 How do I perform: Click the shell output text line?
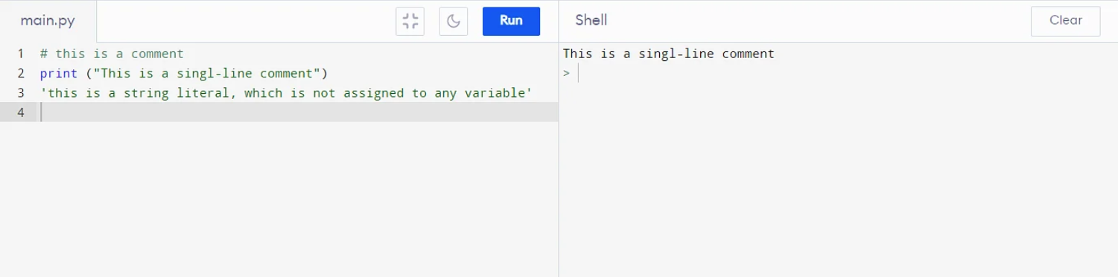tap(668, 54)
